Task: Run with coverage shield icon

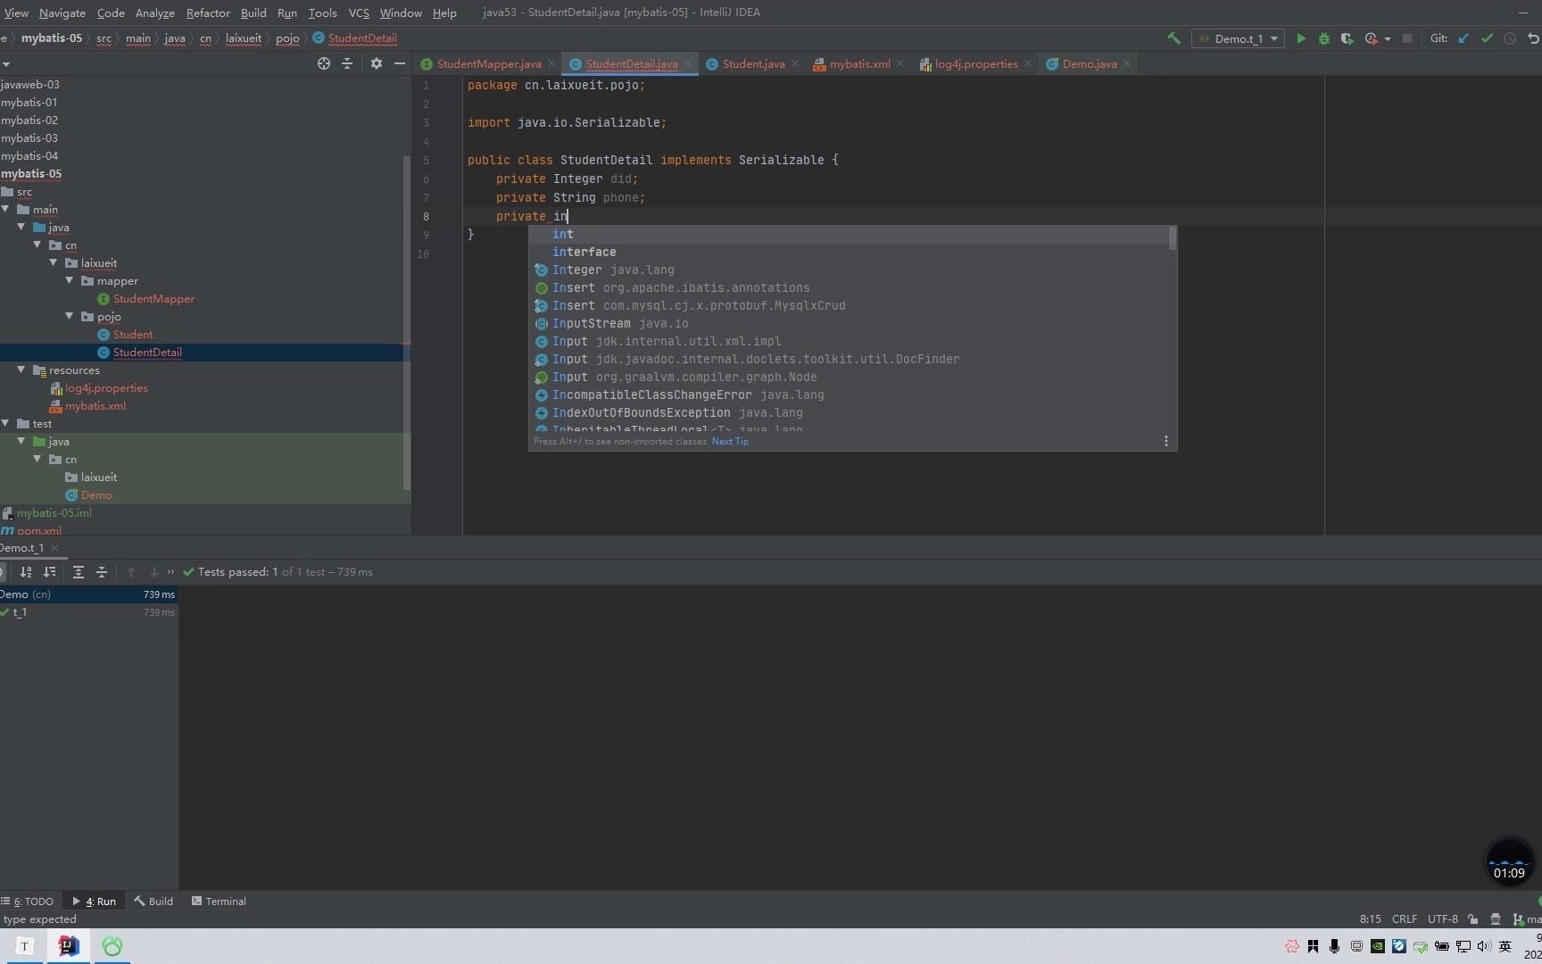Action: (1347, 38)
